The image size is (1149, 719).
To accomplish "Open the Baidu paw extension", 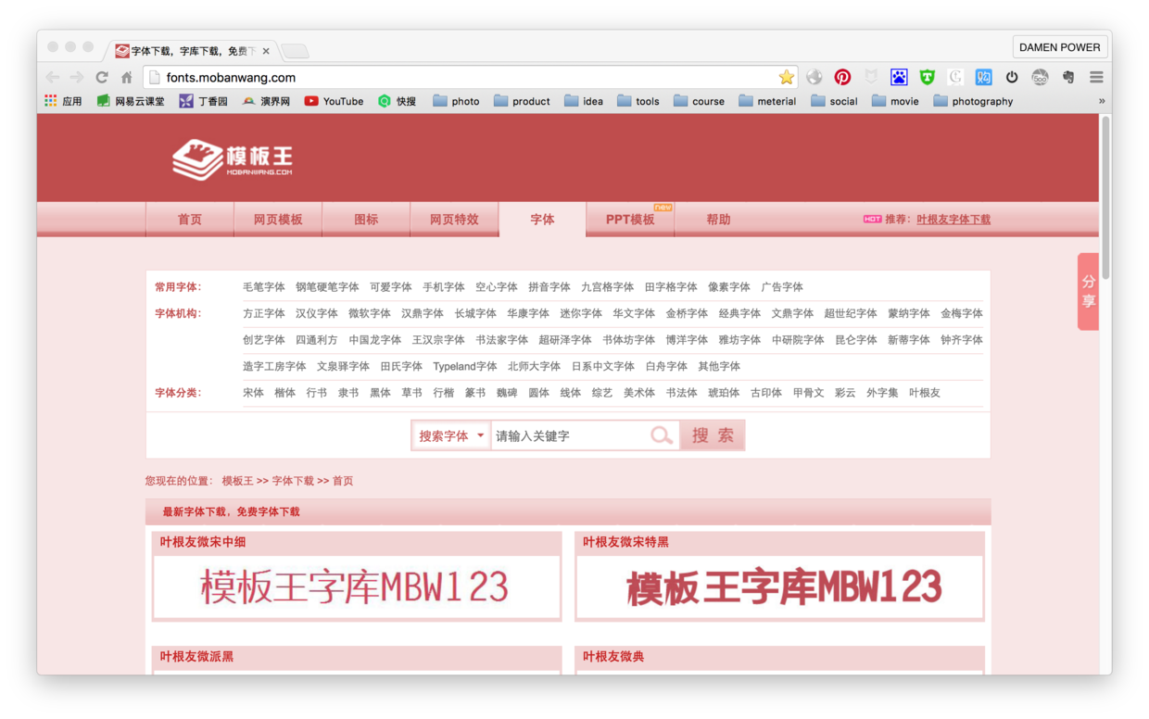I will 899,77.
